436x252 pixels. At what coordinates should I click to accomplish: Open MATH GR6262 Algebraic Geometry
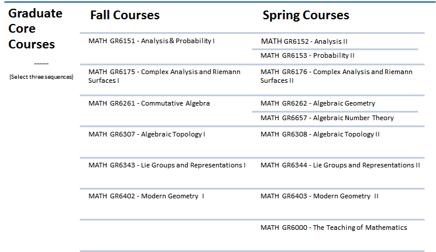tap(318, 103)
